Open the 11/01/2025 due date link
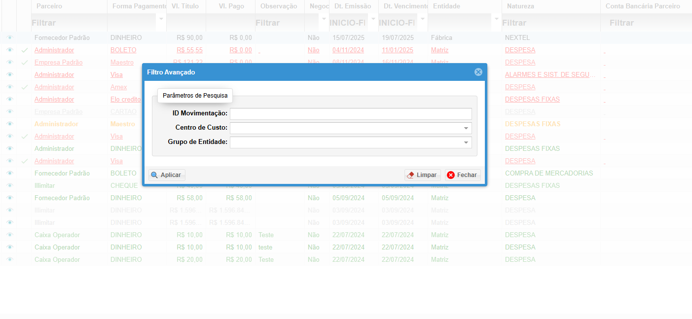This screenshot has width=692, height=319. click(398, 50)
